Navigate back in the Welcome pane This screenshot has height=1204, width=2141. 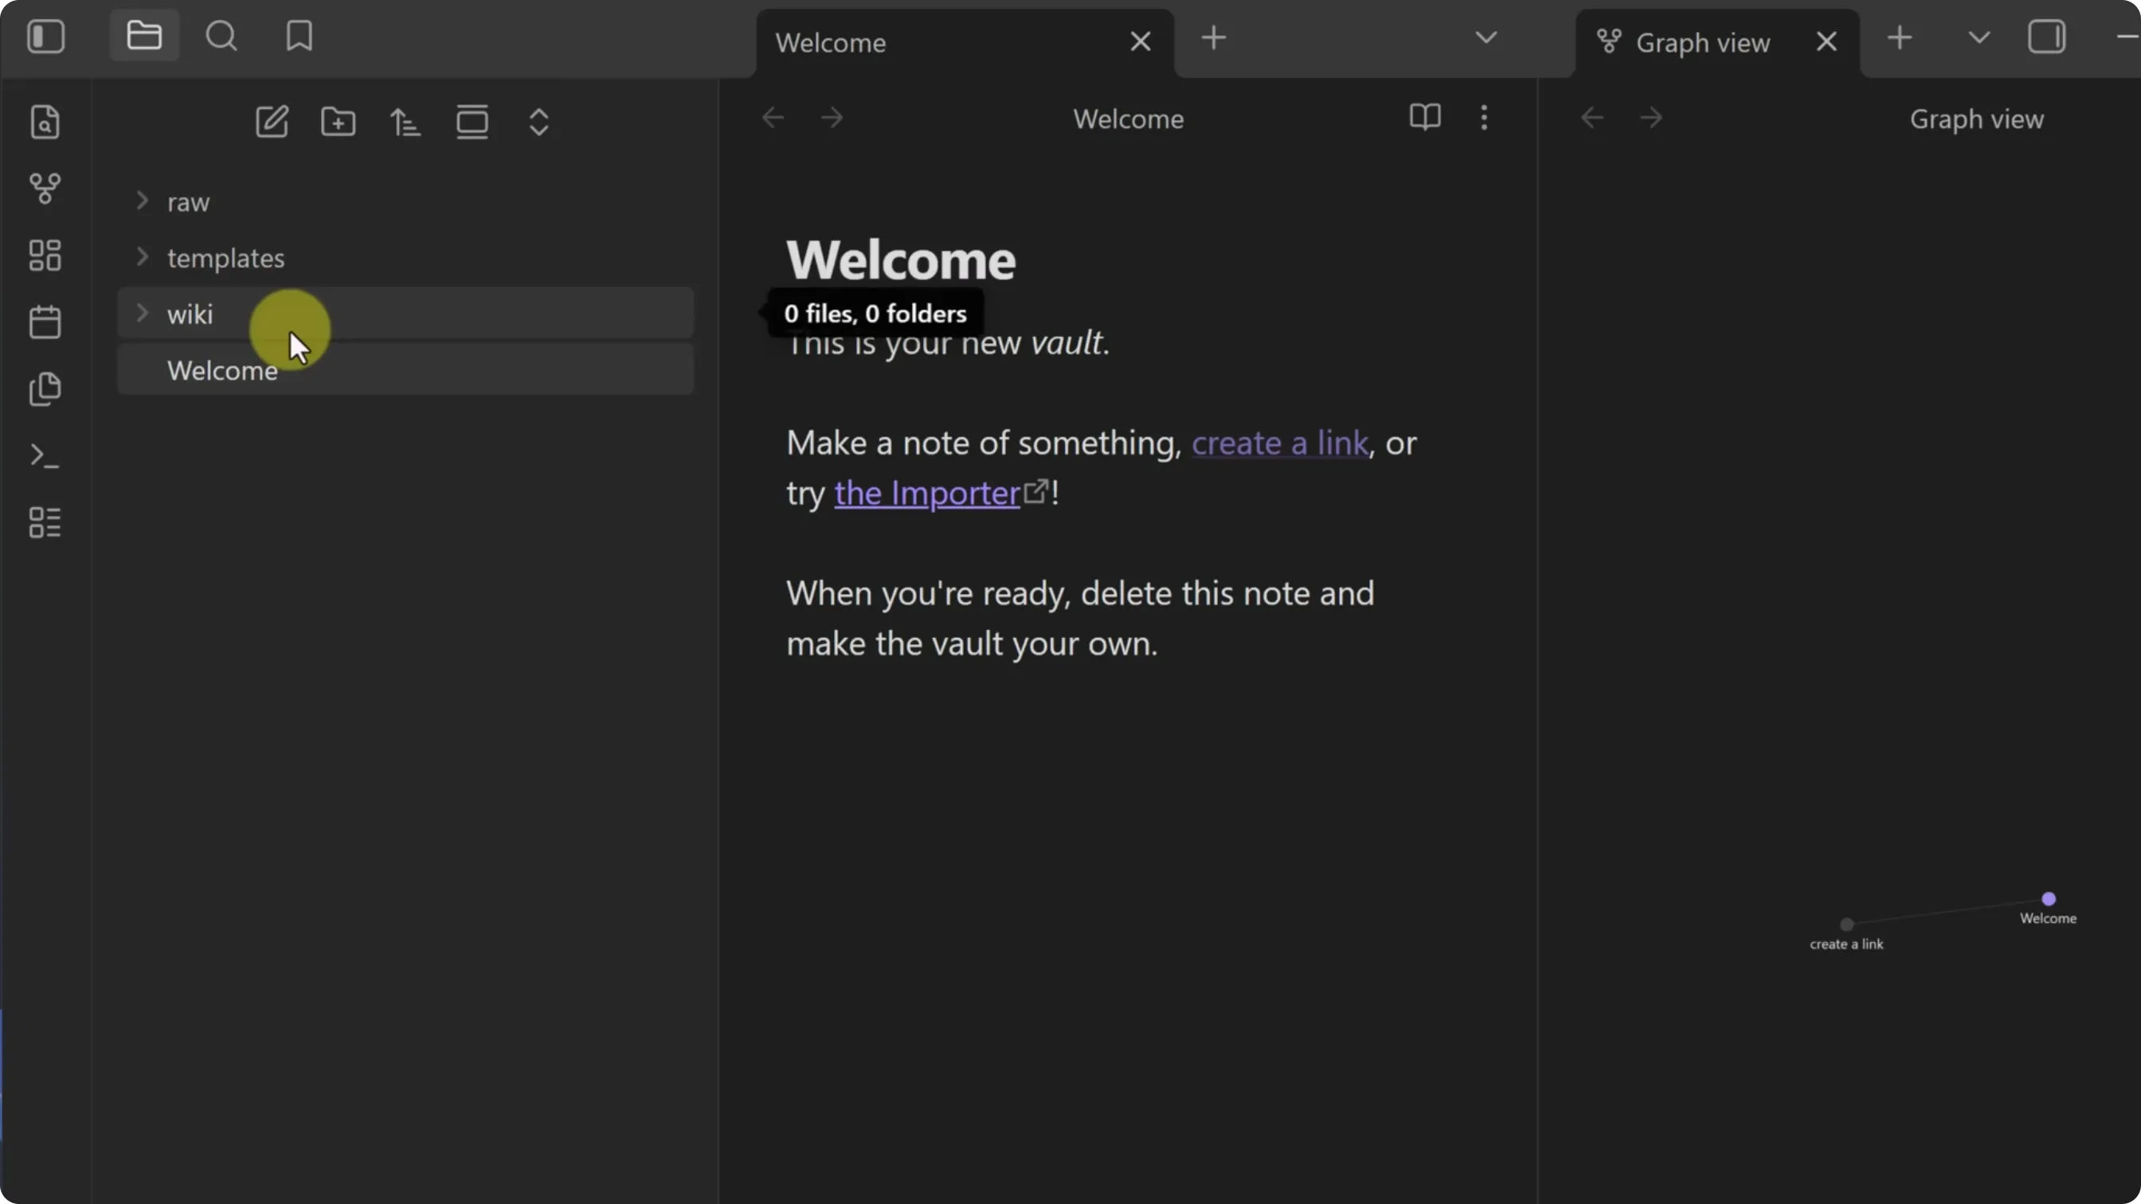pos(773,118)
